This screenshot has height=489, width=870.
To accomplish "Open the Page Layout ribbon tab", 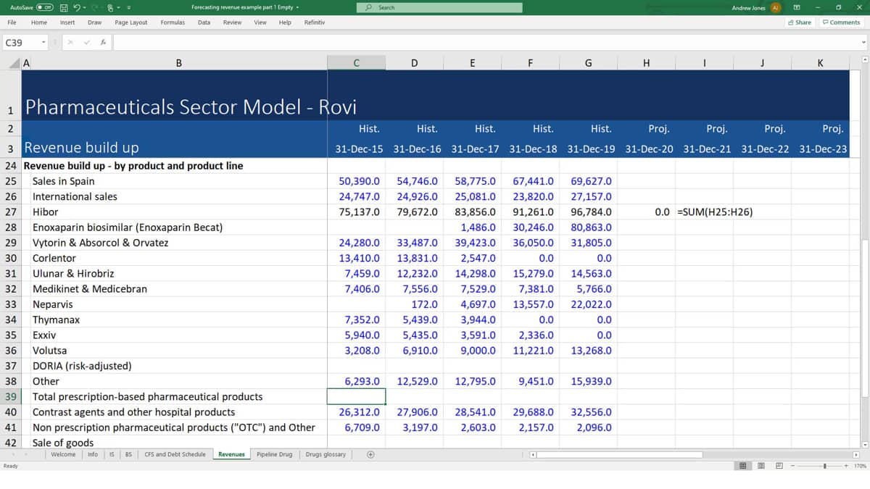I will coord(131,22).
